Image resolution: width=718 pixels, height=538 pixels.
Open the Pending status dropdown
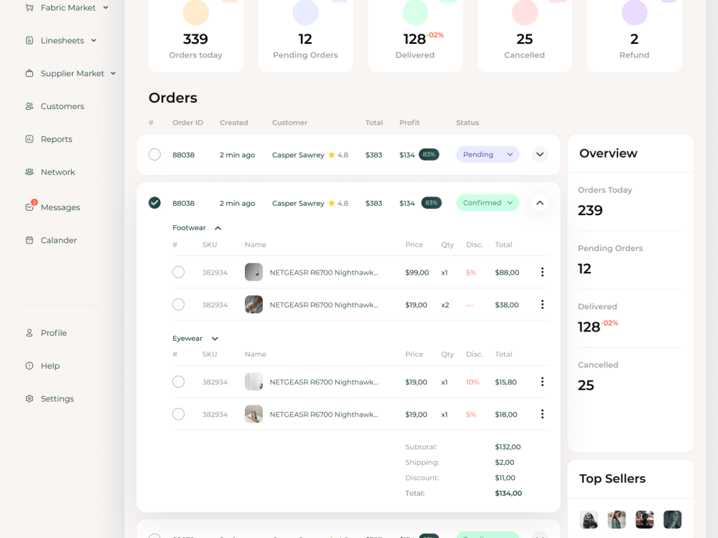(488, 155)
